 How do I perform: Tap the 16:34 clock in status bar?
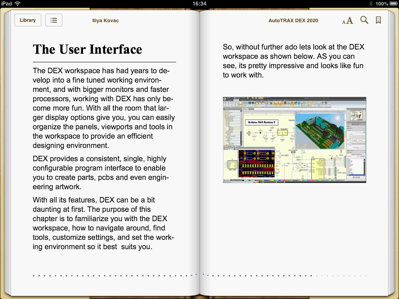pyautogui.click(x=199, y=4)
